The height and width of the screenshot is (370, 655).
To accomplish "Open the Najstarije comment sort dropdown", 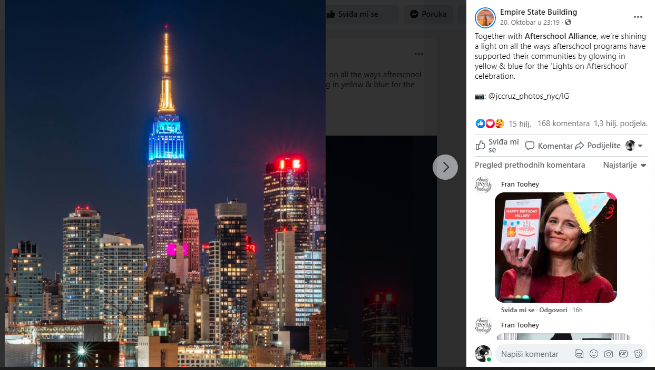I will 625,165.
